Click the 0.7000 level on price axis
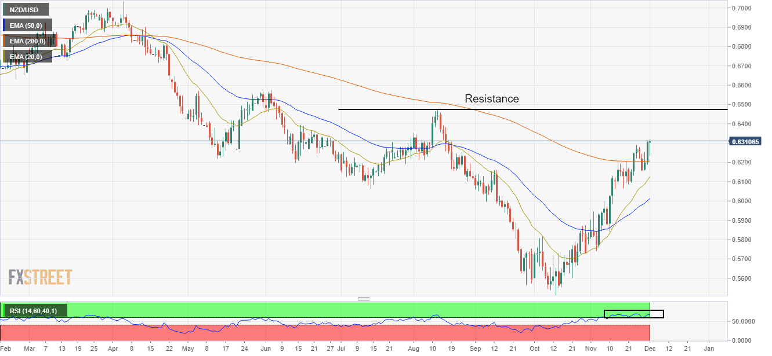 [x=743, y=8]
